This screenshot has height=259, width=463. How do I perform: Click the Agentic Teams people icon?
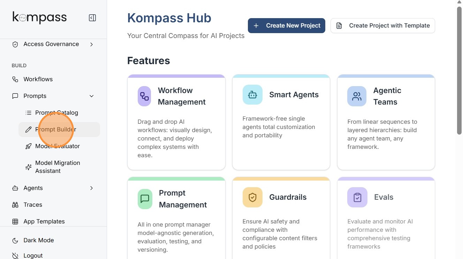pos(357,96)
